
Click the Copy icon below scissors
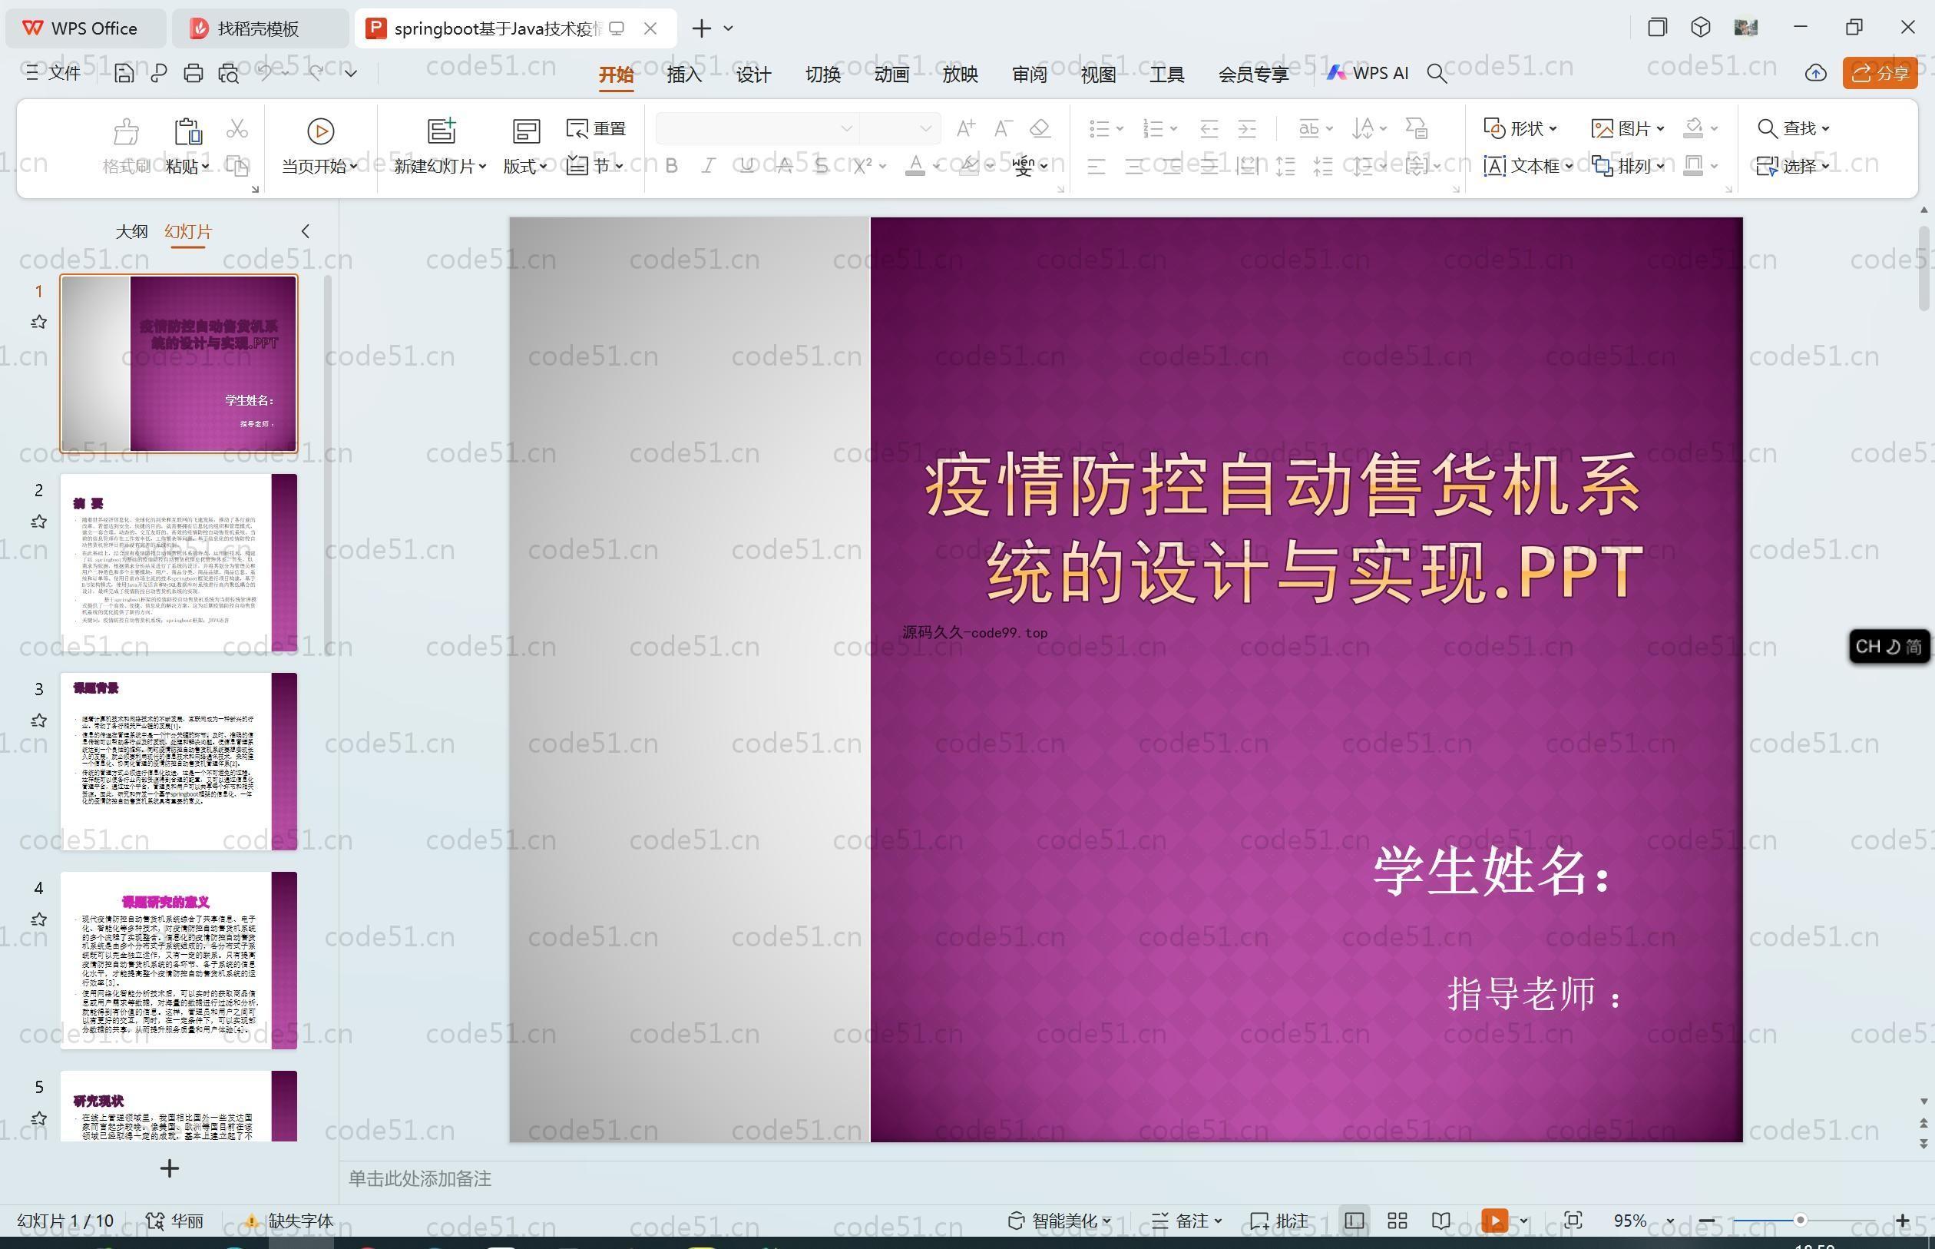237,165
